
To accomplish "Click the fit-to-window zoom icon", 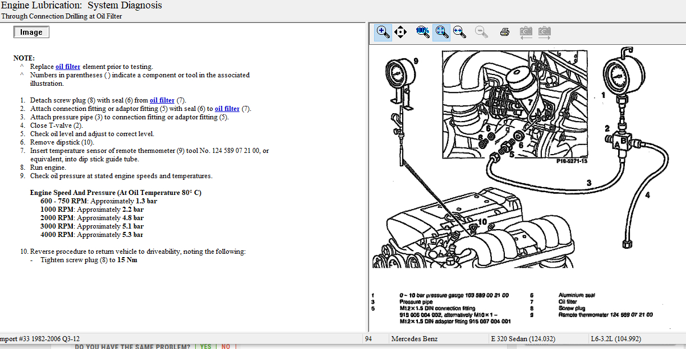I will (441, 32).
